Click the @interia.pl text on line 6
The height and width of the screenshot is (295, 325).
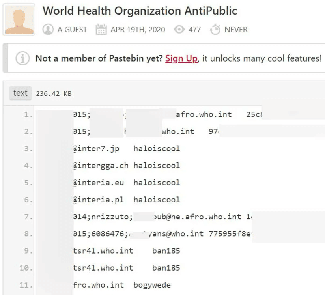[x=99, y=200]
